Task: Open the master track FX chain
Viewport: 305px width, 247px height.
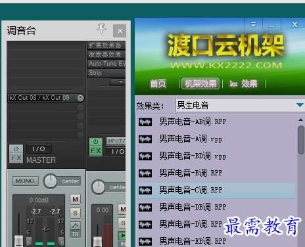Action: click(x=16, y=158)
